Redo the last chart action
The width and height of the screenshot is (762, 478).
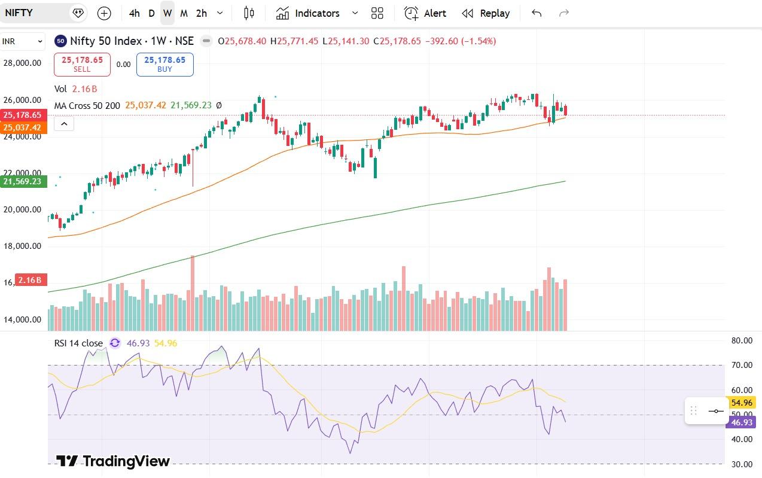(x=563, y=13)
